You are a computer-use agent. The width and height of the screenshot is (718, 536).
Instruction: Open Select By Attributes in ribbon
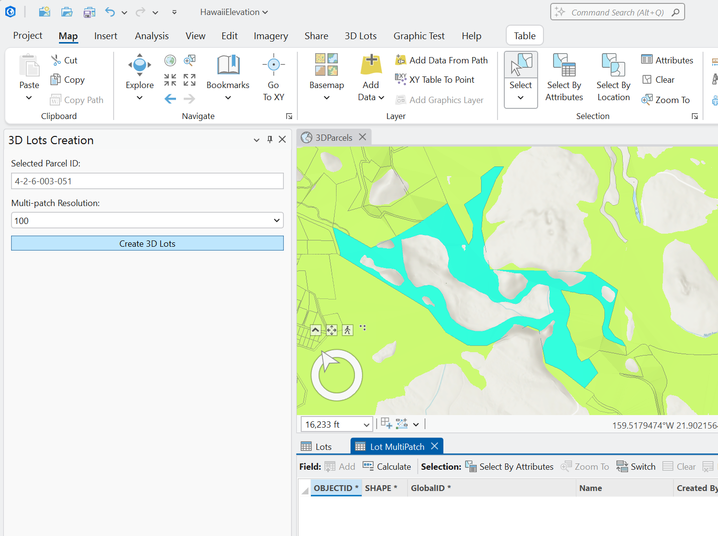564,77
